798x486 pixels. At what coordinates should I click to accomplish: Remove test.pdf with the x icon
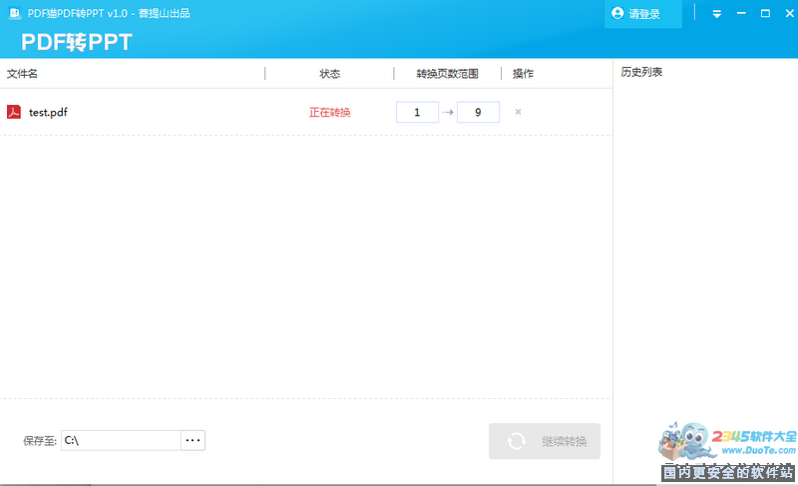(x=518, y=112)
